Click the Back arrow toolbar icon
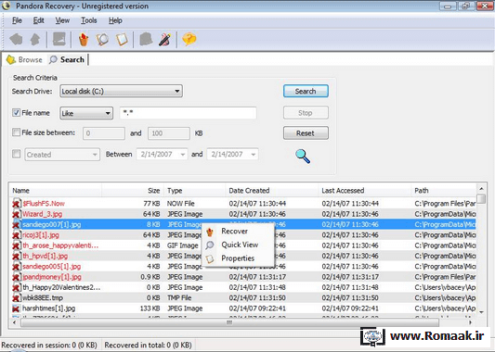 pyautogui.click(x=16, y=40)
